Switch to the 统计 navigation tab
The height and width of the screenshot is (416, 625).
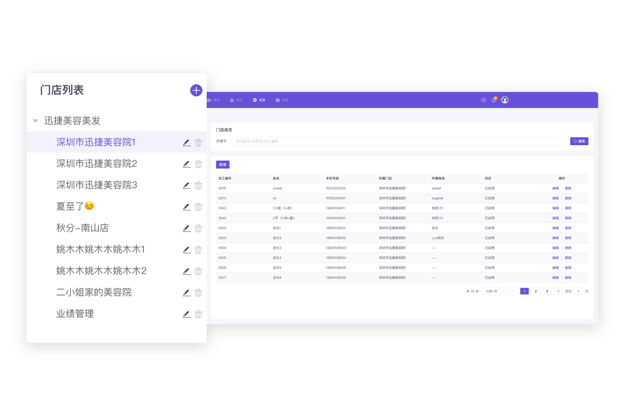(x=236, y=100)
